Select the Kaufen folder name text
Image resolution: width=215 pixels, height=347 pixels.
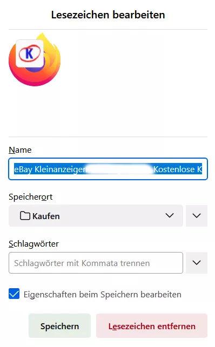[46, 216]
